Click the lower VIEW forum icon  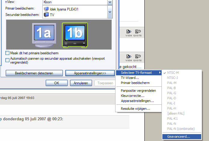point(129,58)
